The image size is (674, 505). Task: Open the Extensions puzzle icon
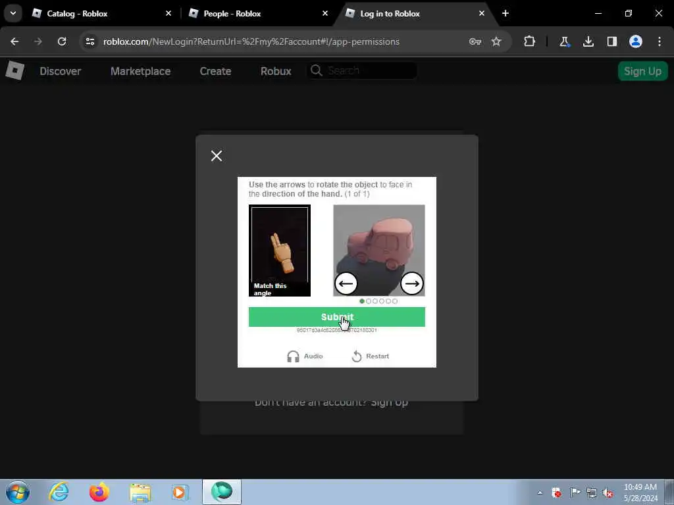529,41
